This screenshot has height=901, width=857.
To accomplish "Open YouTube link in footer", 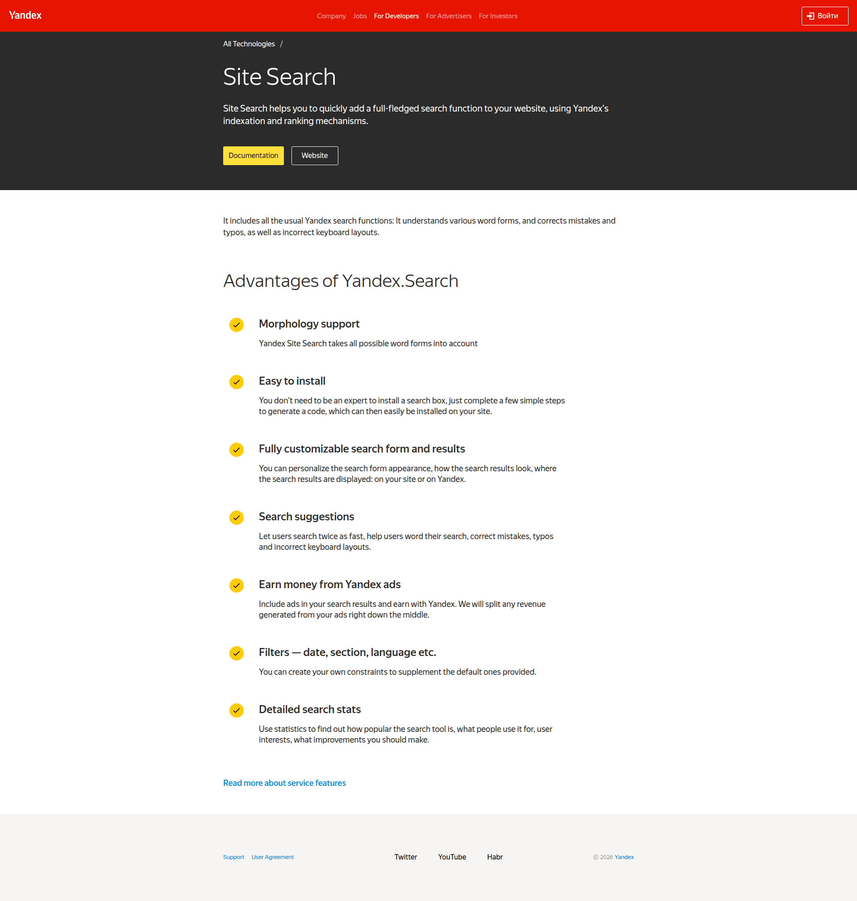I will [452, 857].
